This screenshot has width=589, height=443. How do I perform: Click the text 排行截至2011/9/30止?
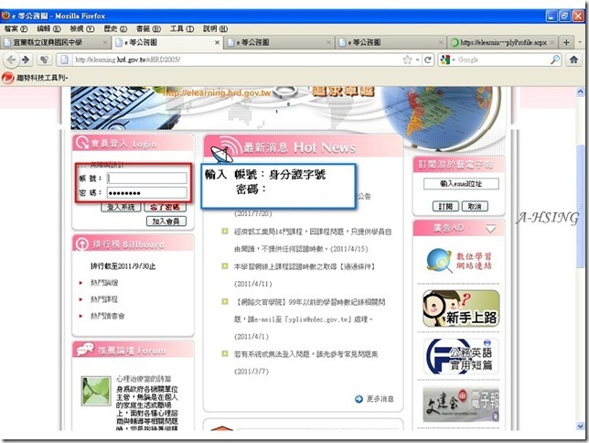coord(123,266)
